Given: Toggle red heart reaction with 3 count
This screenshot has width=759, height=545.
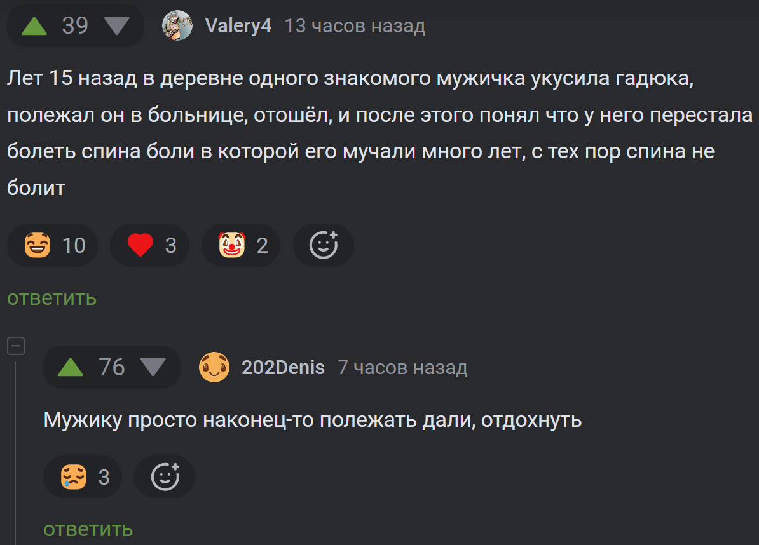Looking at the screenshot, I should (x=149, y=245).
